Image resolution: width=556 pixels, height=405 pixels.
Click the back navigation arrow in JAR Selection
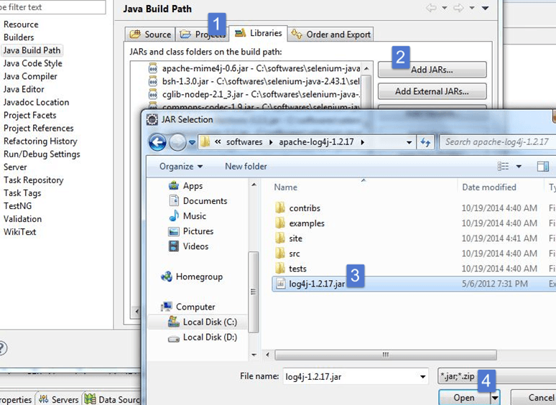pyautogui.click(x=157, y=142)
